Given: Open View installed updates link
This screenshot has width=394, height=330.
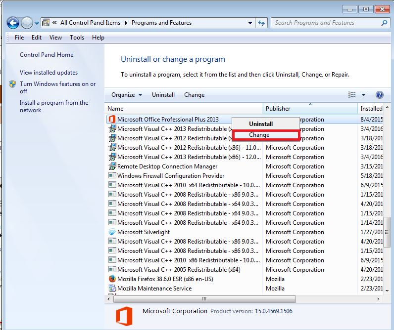Looking at the screenshot, I should [x=49, y=73].
